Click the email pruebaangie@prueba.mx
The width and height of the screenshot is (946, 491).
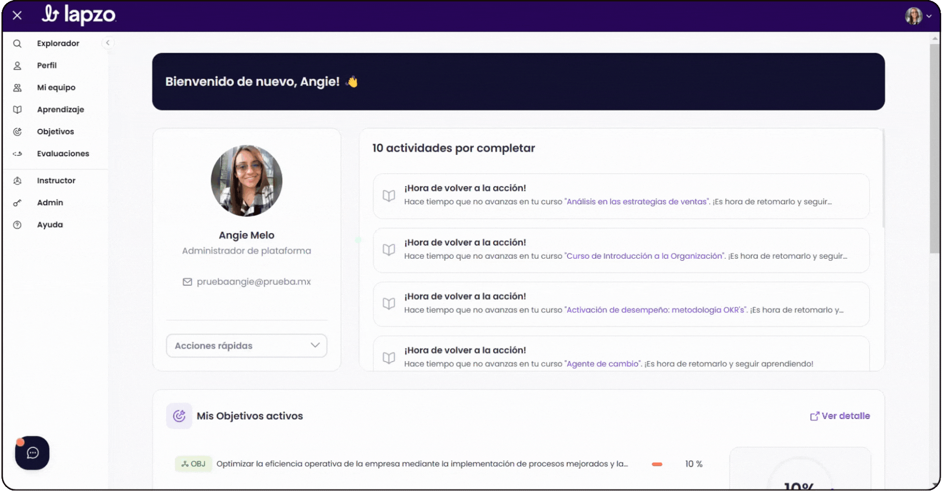pyautogui.click(x=254, y=282)
